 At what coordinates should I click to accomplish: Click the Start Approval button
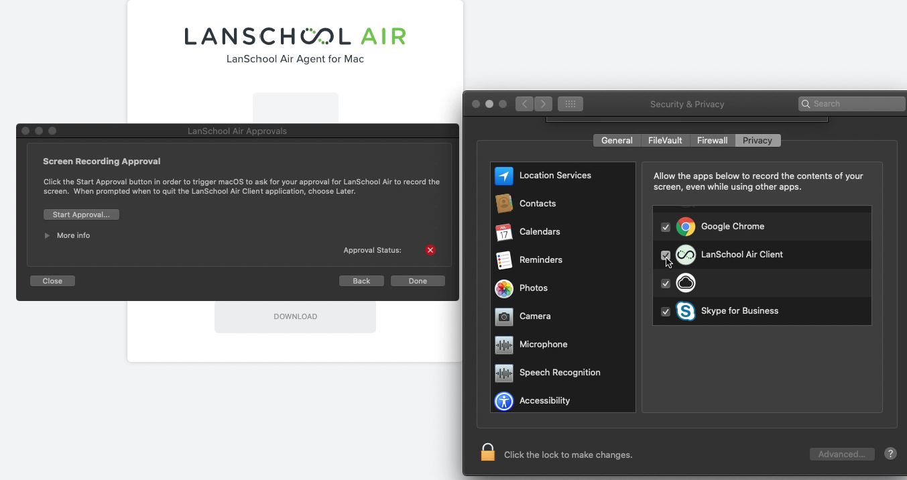pos(81,215)
